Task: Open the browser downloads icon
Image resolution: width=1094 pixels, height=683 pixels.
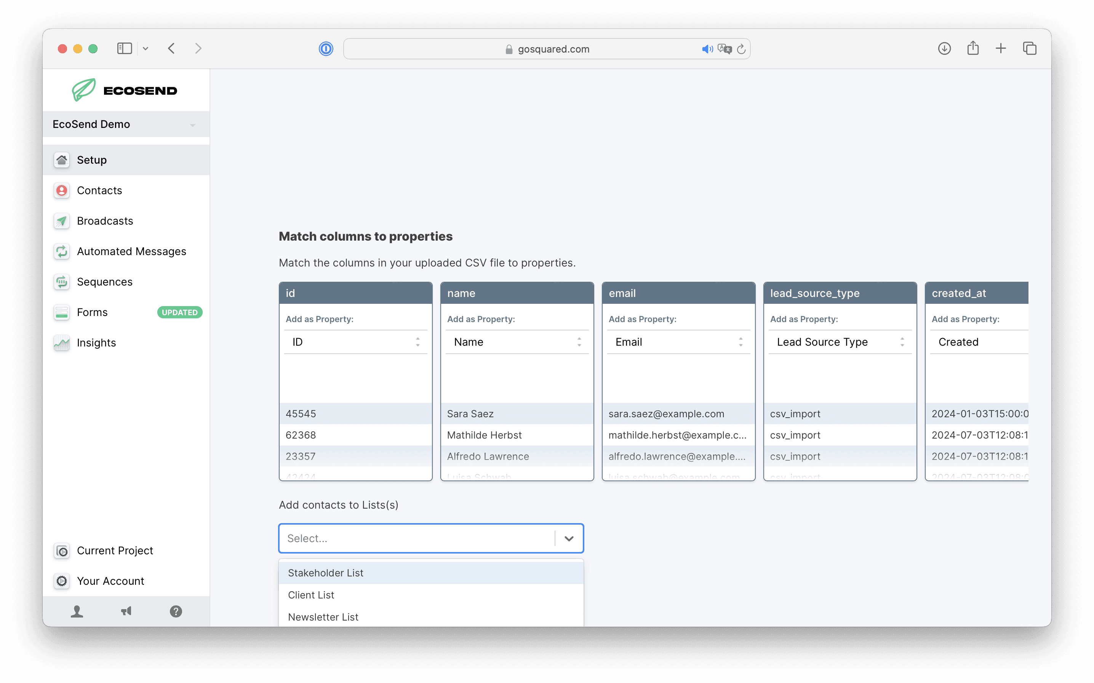Action: tap(944, 48)
